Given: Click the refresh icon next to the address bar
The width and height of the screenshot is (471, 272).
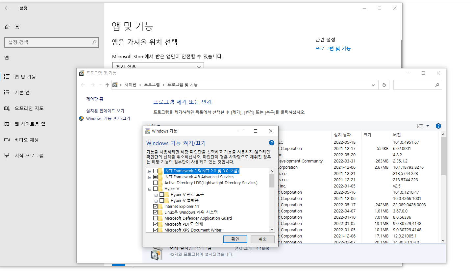Looking at the screenshot, I should click(384, 85).
